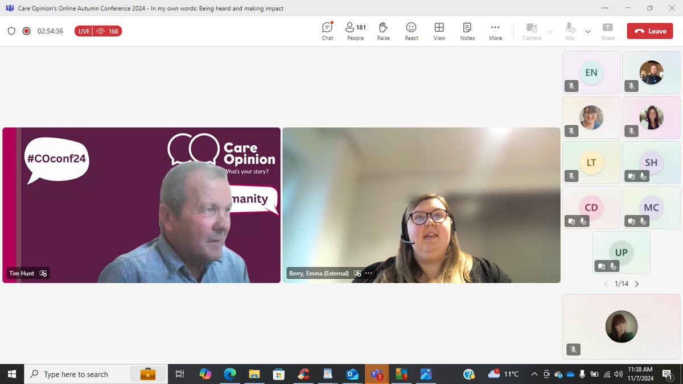Select the SH participant tile

651,163
